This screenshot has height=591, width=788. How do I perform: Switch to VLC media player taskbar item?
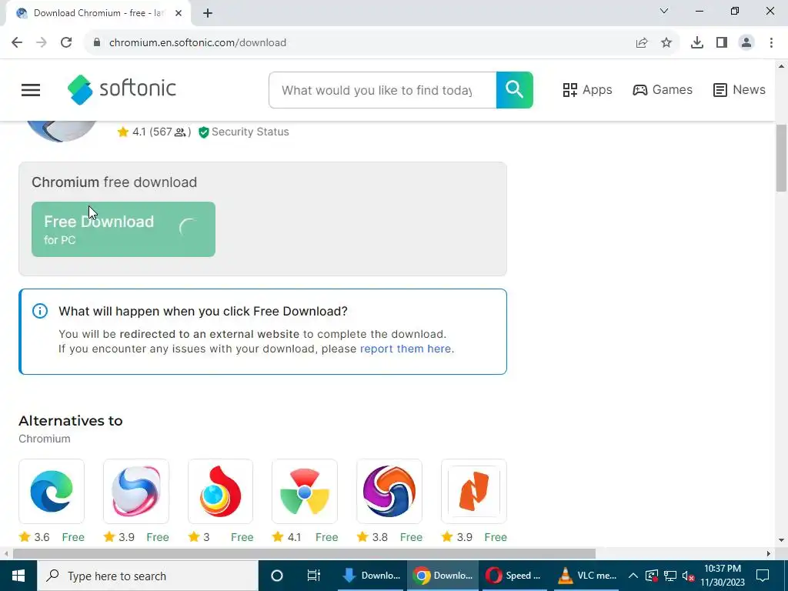587,576
